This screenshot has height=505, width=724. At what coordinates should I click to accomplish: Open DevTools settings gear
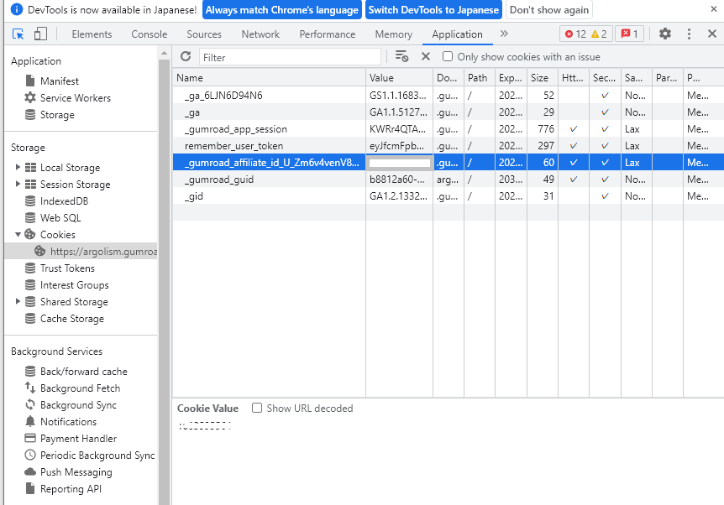664,34
